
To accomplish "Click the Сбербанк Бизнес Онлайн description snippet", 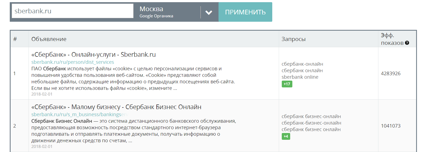I will tap(134, 131).
